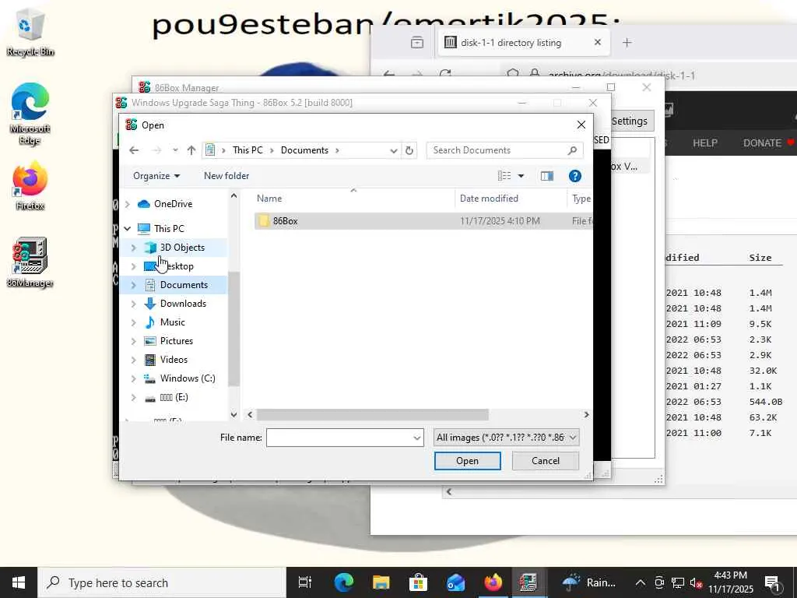Click the taskbar search box

tap(162, 582)
